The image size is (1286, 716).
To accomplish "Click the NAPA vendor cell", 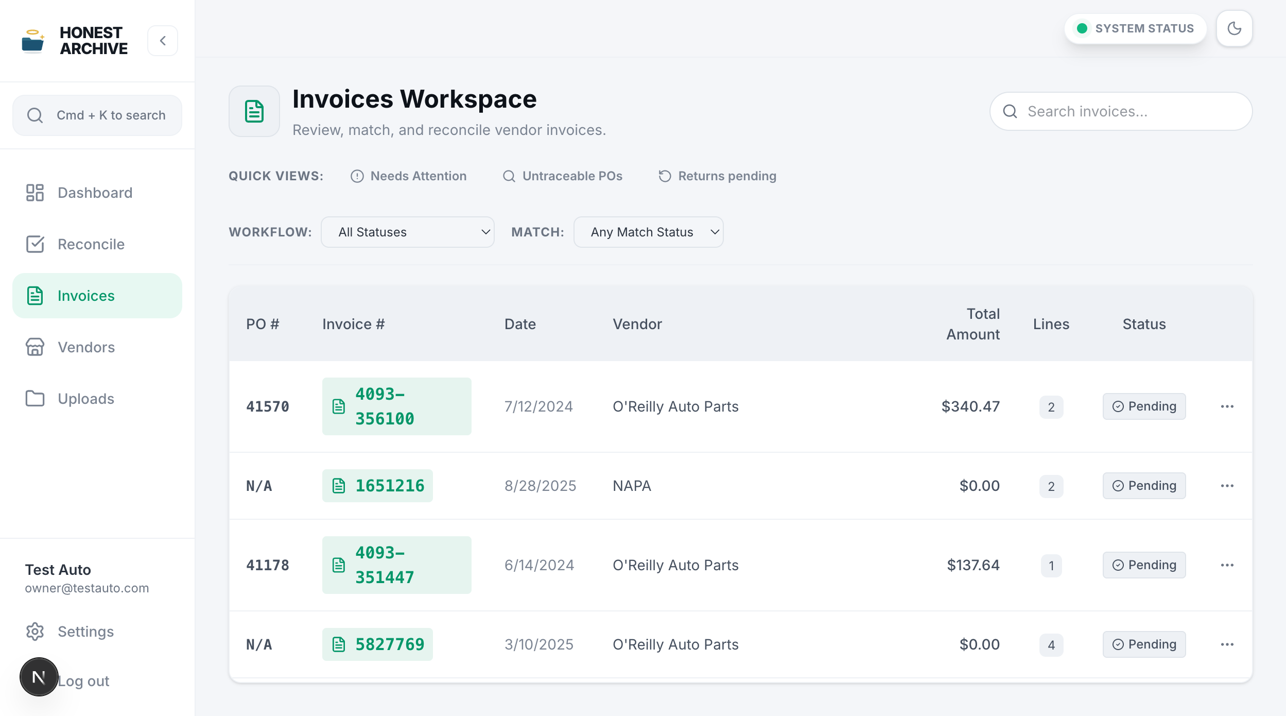I will tap(632, 486).
